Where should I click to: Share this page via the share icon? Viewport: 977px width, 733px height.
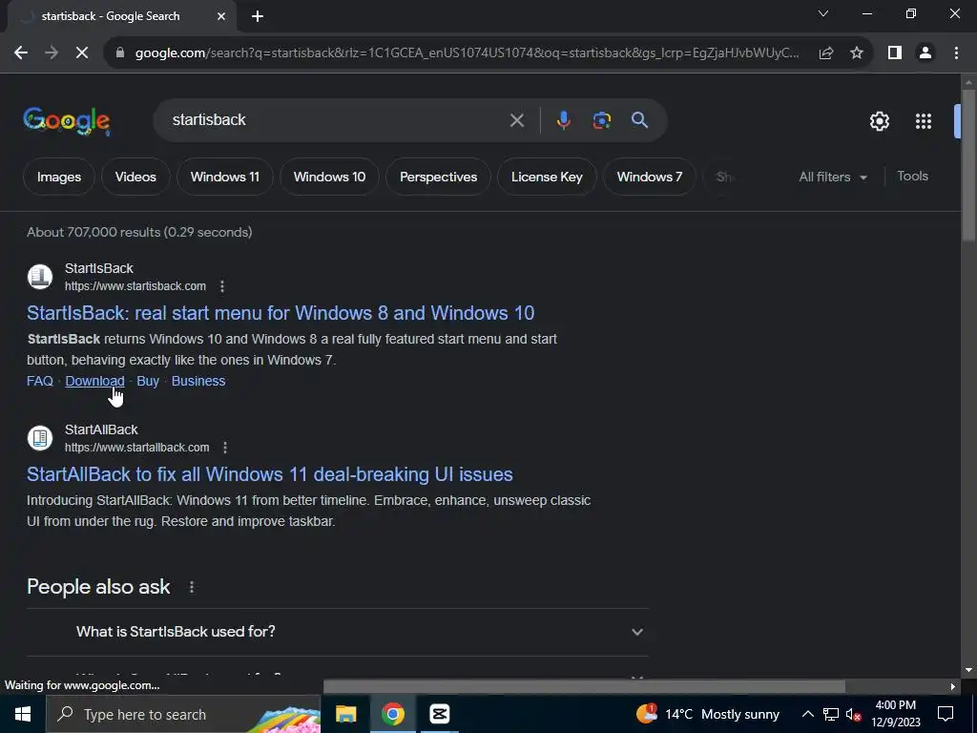coord(826,53)
